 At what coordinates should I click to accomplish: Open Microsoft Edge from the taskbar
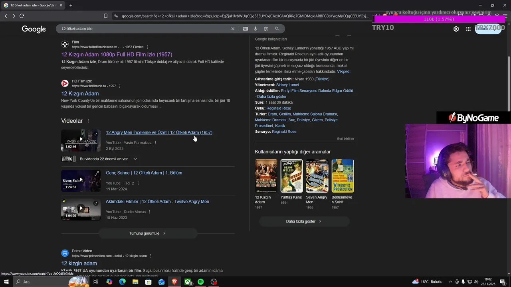tap(122, 282)
